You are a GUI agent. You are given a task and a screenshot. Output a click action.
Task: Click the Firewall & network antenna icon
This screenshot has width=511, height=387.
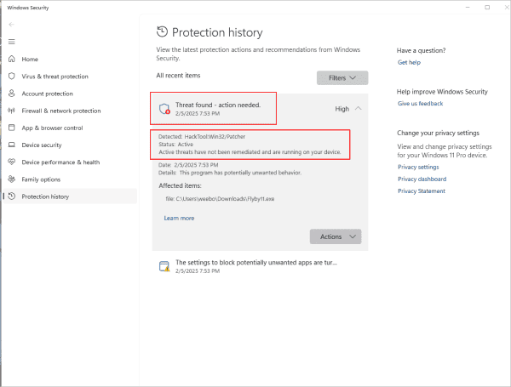(12, 111)
